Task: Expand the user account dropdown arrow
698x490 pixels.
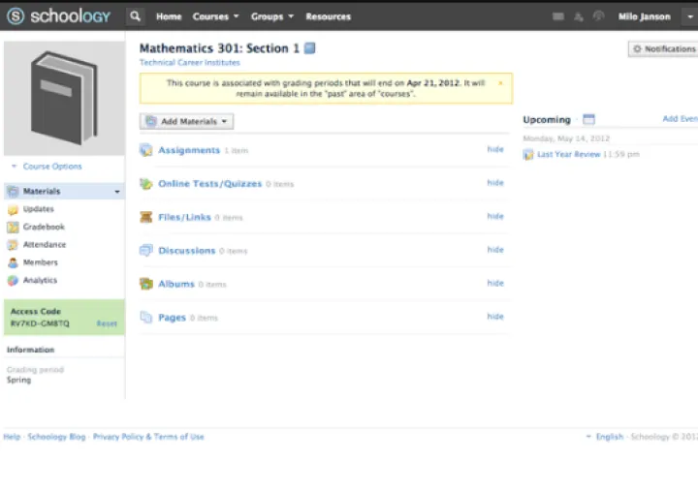Action: coord(690,16)
